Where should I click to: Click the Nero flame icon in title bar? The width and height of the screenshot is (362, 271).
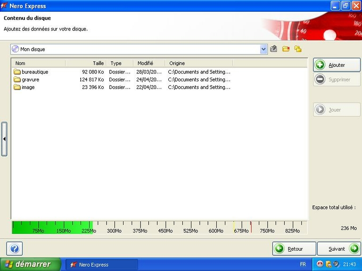coord(4,6)
